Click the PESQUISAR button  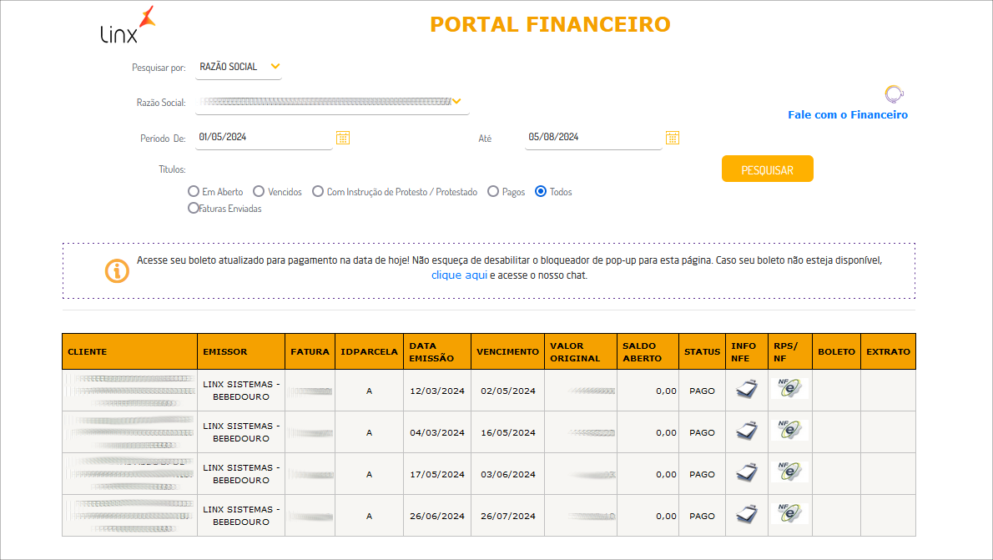(x=767, y=169)
